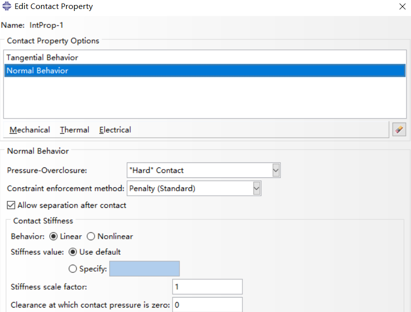Choose the Specify stiffness value option

click(x=73, y=269)
